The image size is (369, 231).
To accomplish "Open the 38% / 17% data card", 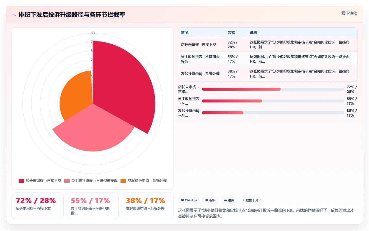I will tap(148, 206).
